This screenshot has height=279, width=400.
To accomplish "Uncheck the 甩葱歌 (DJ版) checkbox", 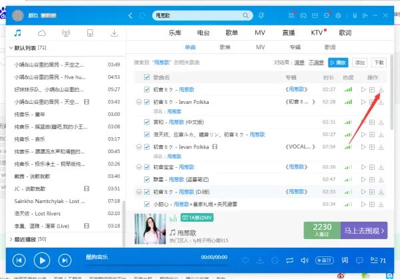I will (147, 192).
